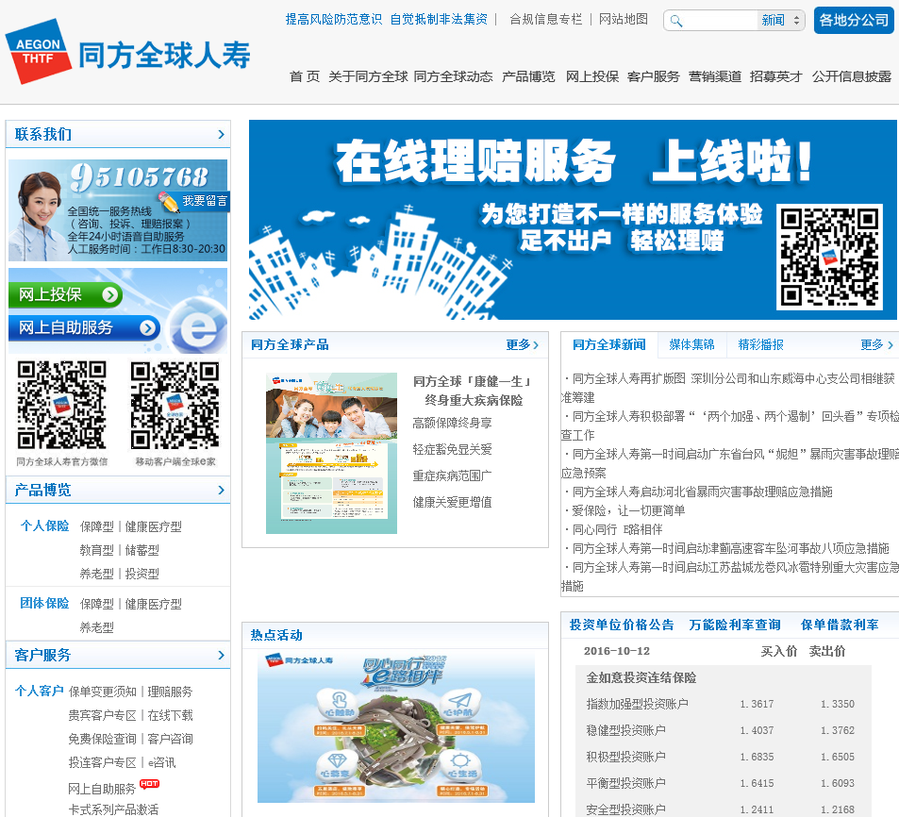Open the 客户服务 top menu item
The image size is (899, 817).
point(654,76)
